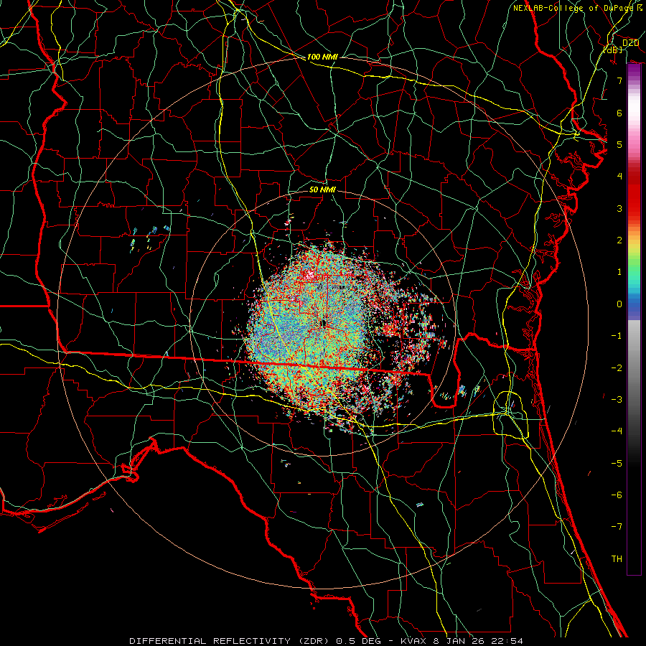Click the -3 value on the color scale
This screenshot has height=646, width=646.
click(x=617, y=399)
